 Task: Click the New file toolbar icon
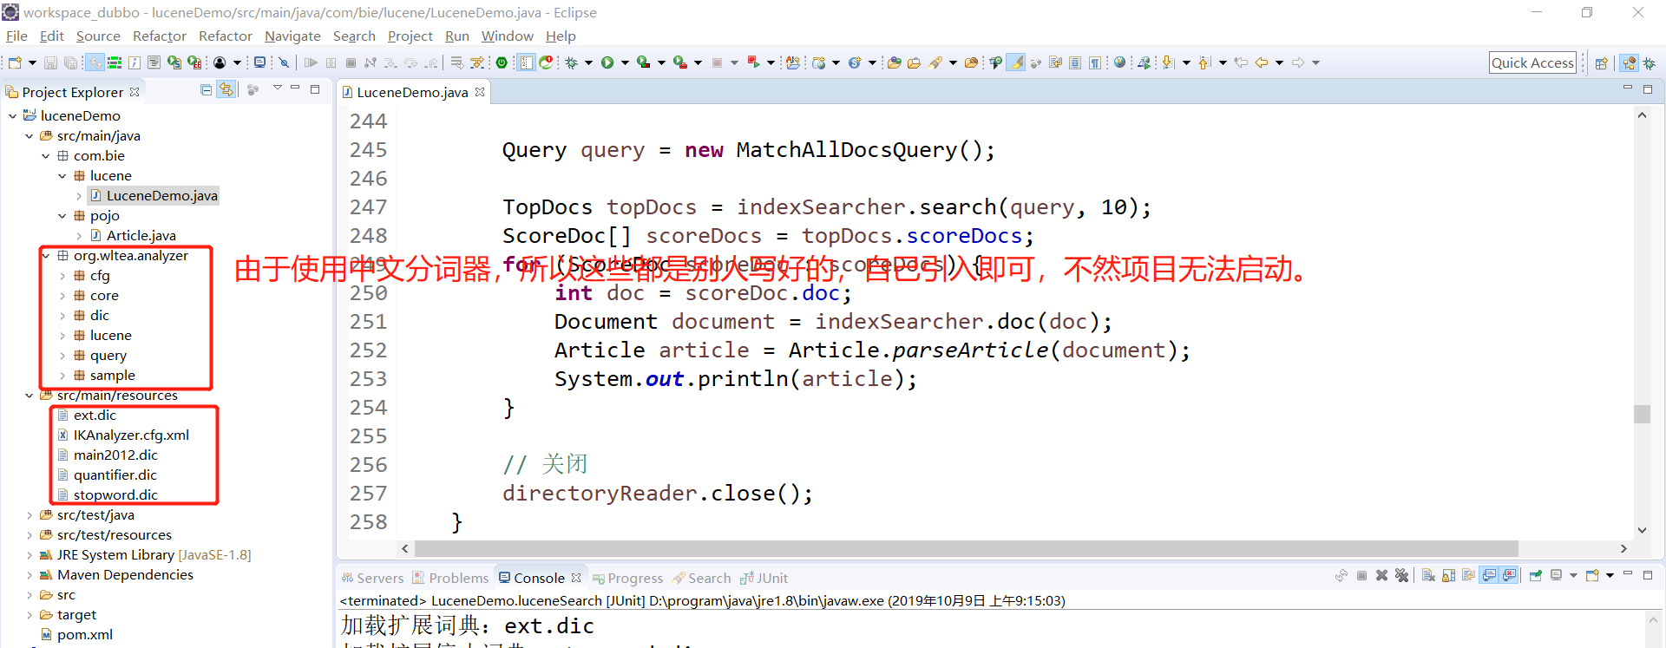pyautogui.click(x=15, y=62)
